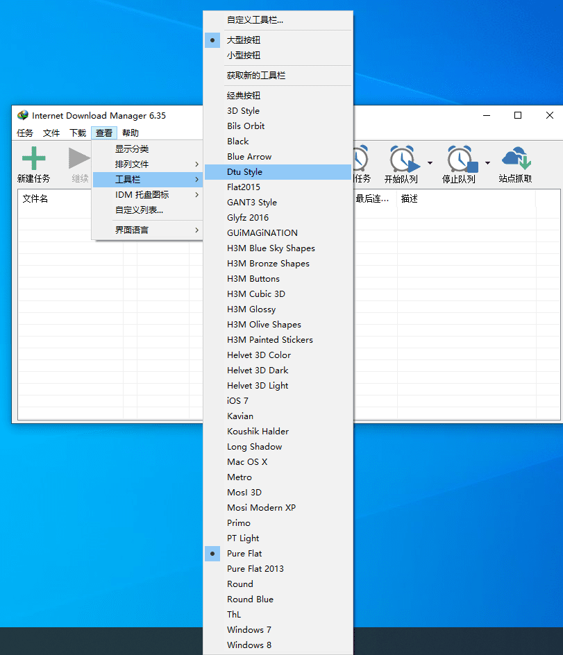This screenshot has height=655, width=563.
Task: Click the Start Queue (开始队列) clock icon
Action: [404, 159]
